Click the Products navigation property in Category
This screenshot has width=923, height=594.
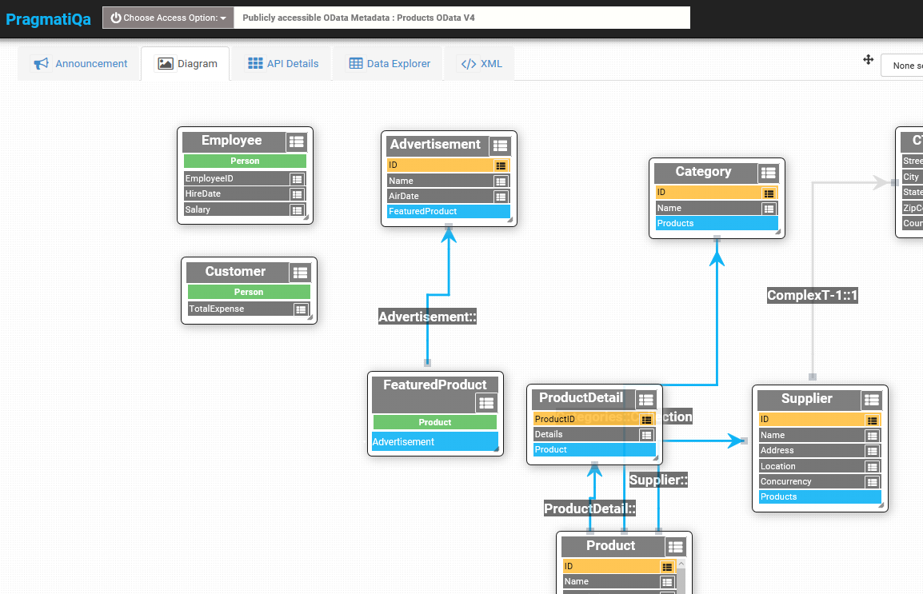point(717,224)
